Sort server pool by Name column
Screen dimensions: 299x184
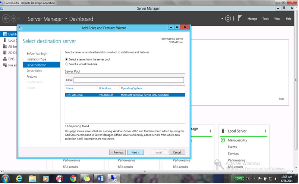[x=70, y=88]
